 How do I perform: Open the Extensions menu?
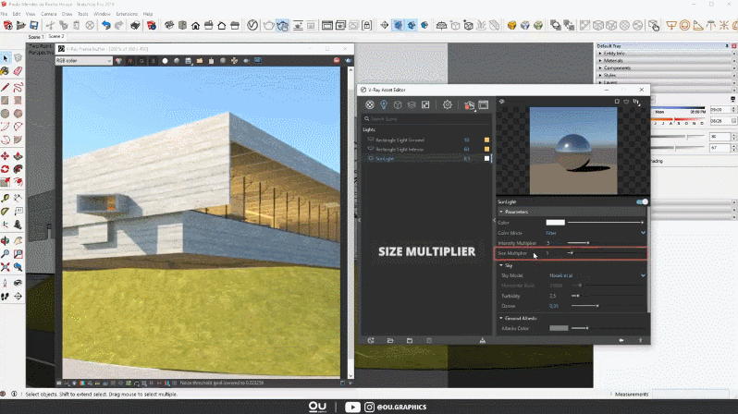click(x=127, y=14)
